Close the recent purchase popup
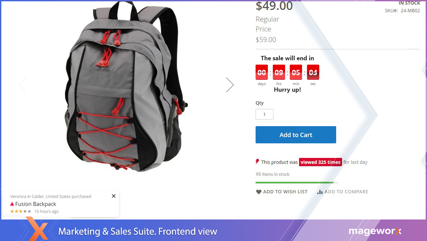The height and width of the screenshot is (241, 427). click(114, 196)
